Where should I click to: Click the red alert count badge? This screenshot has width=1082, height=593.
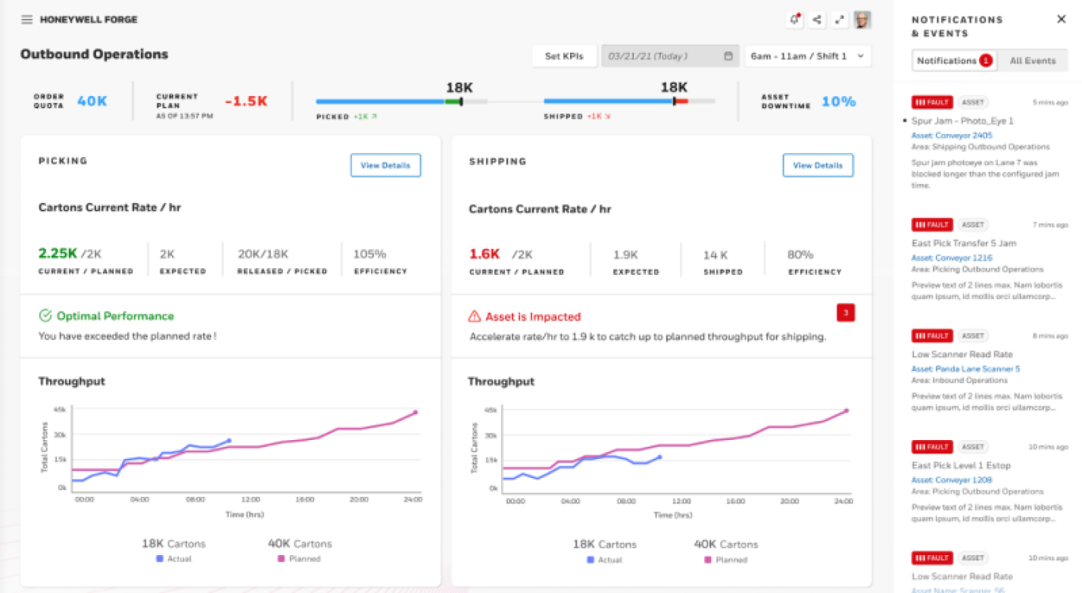845,313
